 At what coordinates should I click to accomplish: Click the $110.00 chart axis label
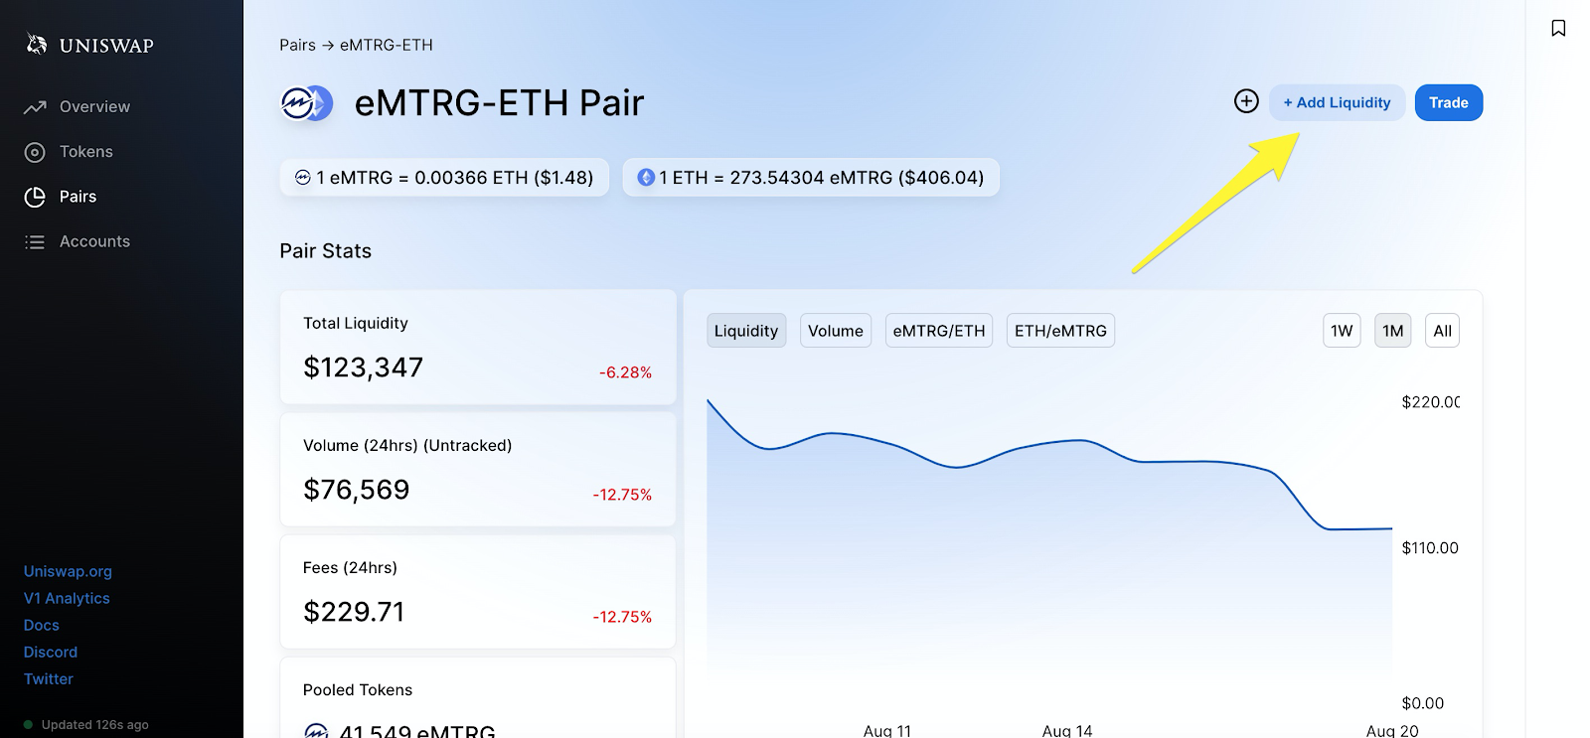tap(1430, 548)
